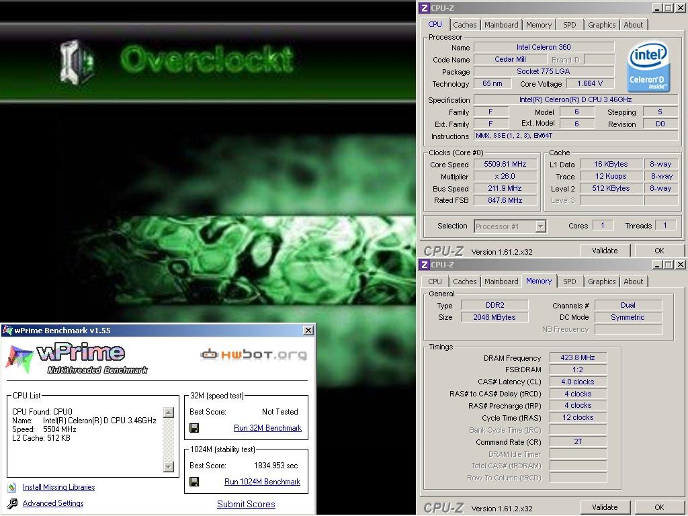Click the DC Mode Symmetric field

click(628, 317)
